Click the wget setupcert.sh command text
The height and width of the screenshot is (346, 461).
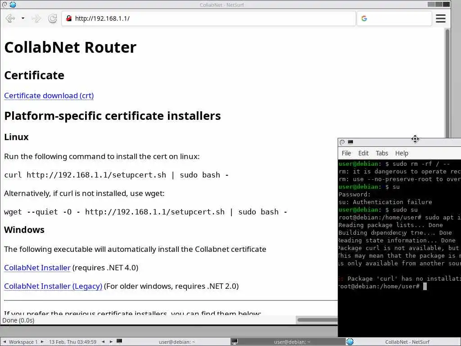(145, 212)
